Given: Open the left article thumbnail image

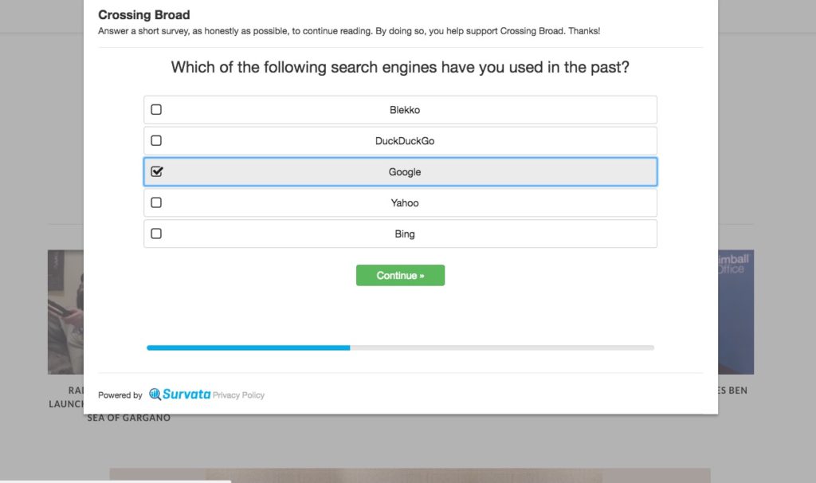Looking at the screenshot, I should click(x=65, y=312).
